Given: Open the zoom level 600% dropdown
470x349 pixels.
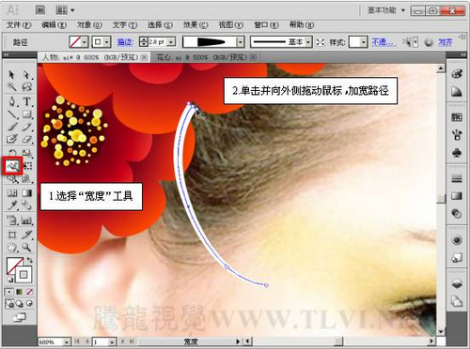Looking at the screenshot, I should coord(67,342).
